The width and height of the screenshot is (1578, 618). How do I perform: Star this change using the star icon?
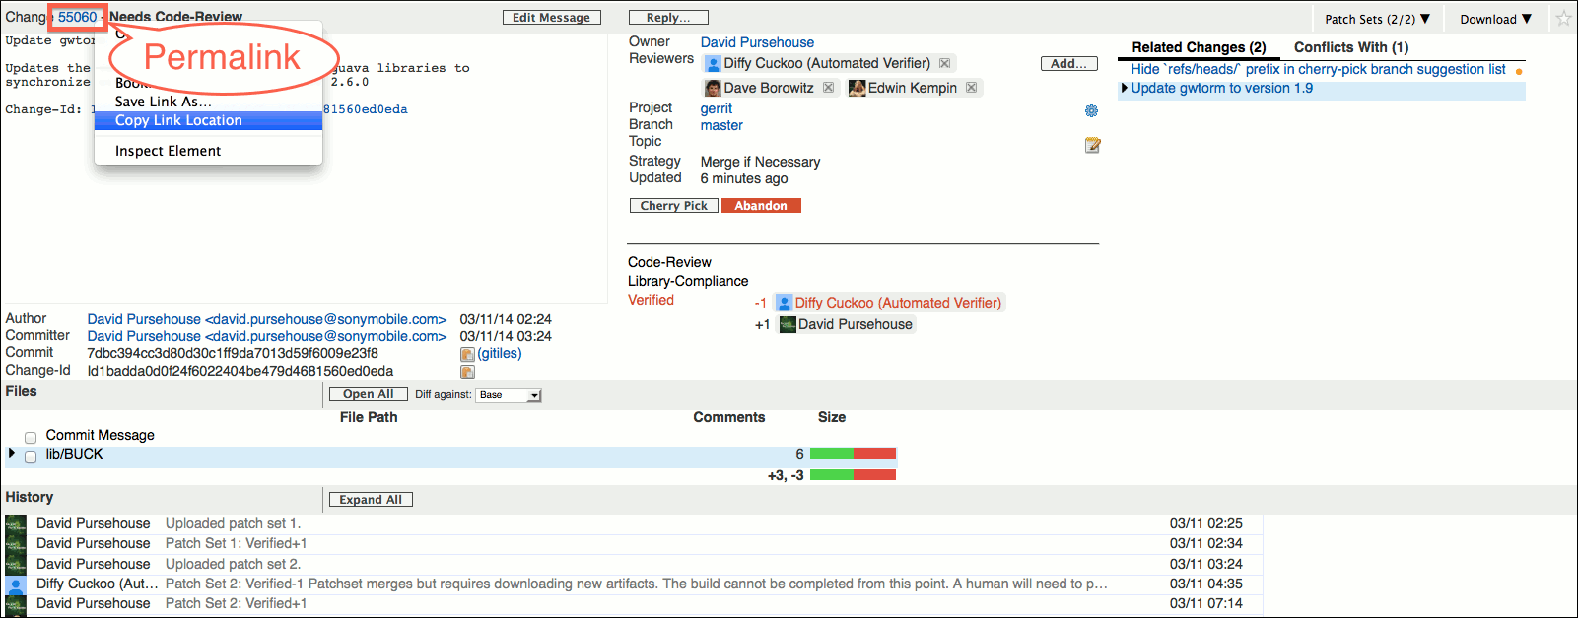(x=1563, y=17)
